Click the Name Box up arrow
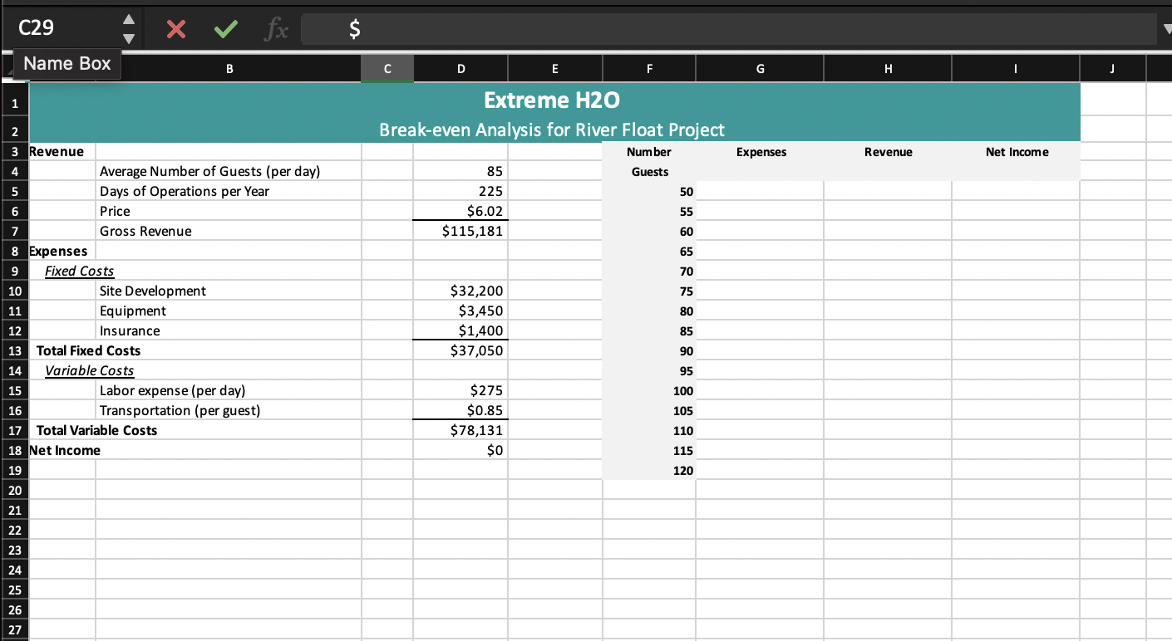Screen dimensions: 1172x641 click(129, 20)
